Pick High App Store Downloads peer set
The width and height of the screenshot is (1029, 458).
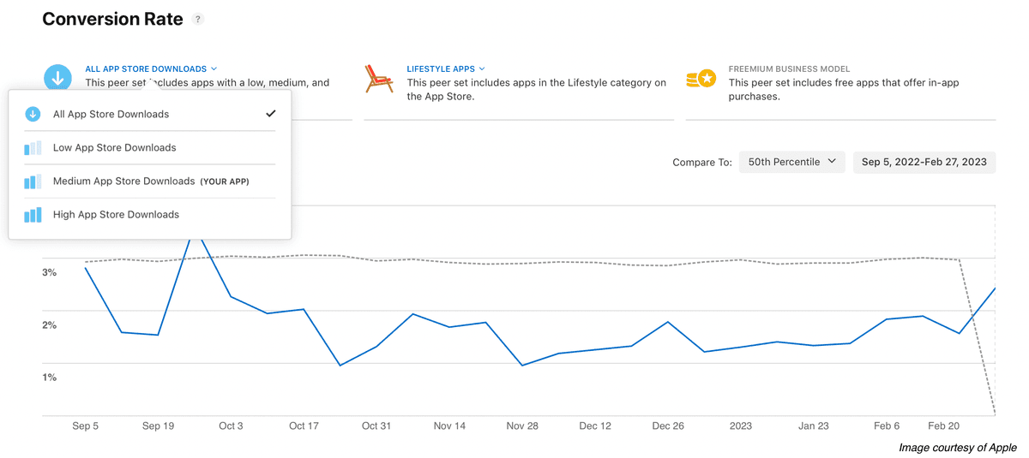[150, 215]
